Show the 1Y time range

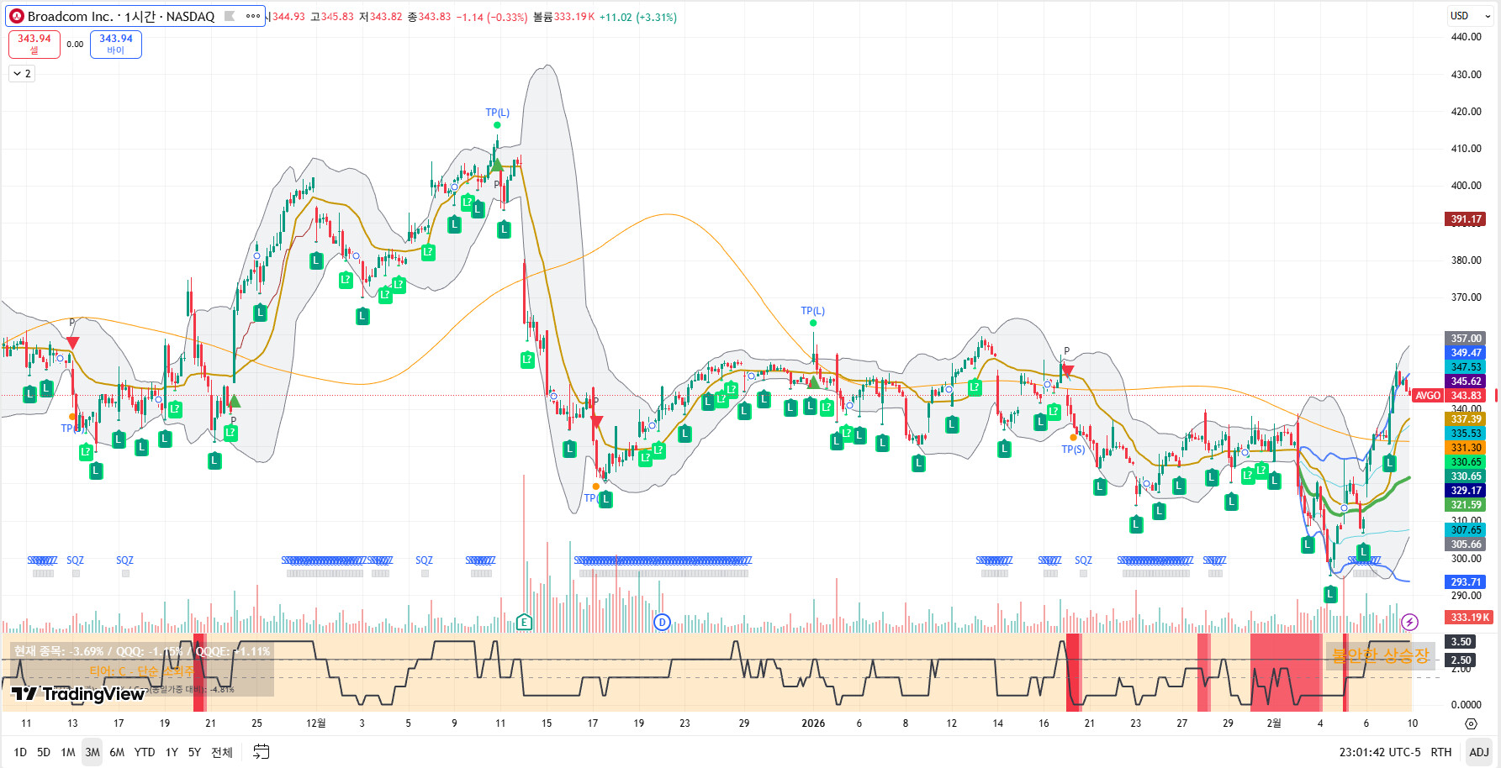(172, 752)
